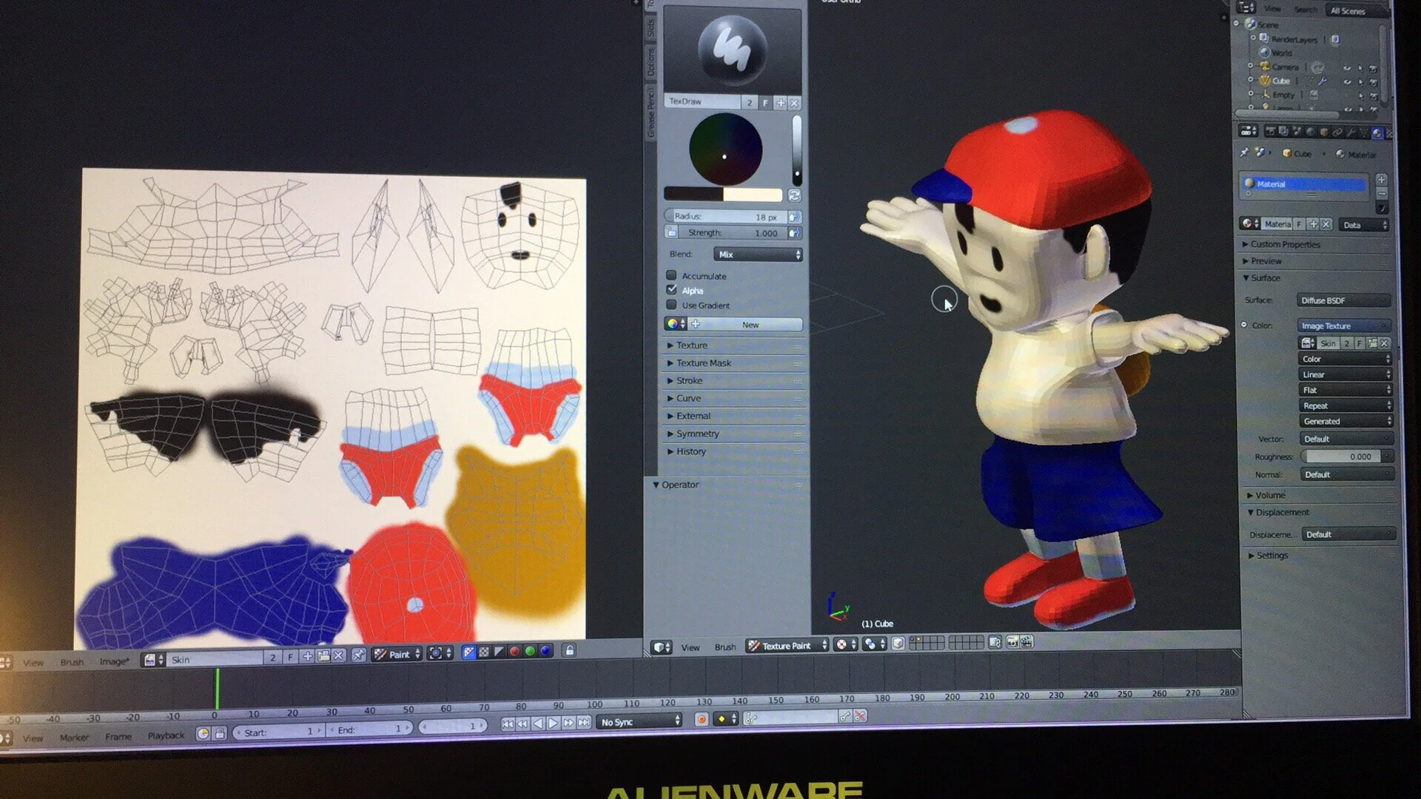Click the brush color wheel
This screenshot has width=1421, height=799.
(725, 149)
